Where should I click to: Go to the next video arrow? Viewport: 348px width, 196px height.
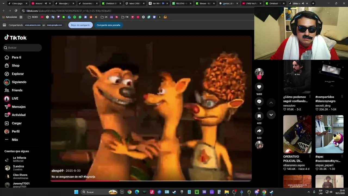pos(271,115)
